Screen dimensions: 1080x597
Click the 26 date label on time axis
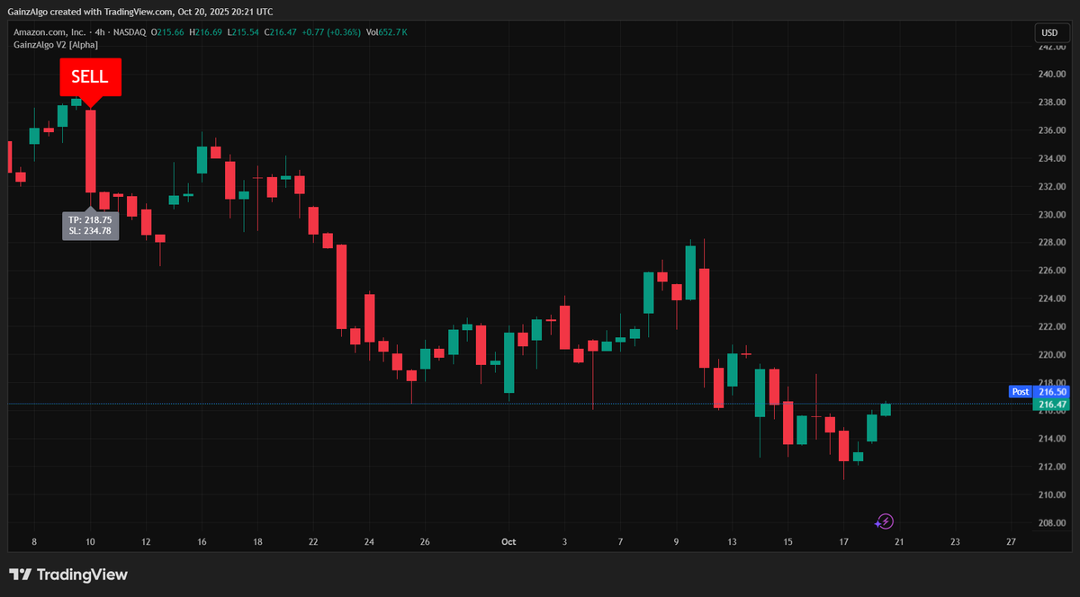(x=425, y=542)
